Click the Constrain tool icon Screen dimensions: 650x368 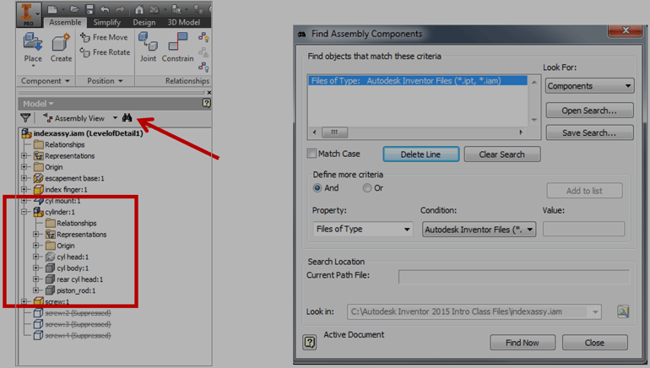coord(177,41)
